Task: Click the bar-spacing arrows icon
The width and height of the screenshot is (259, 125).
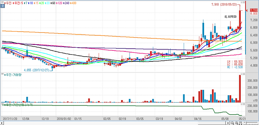Action: point(240,123)
